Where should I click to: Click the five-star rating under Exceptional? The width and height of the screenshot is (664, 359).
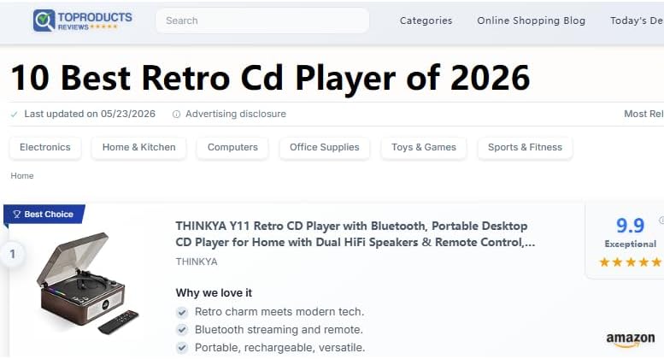coord(631,262)
